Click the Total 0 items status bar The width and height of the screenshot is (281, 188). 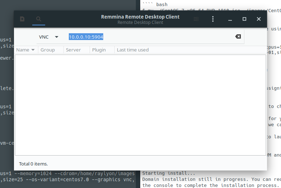point(33,164)
